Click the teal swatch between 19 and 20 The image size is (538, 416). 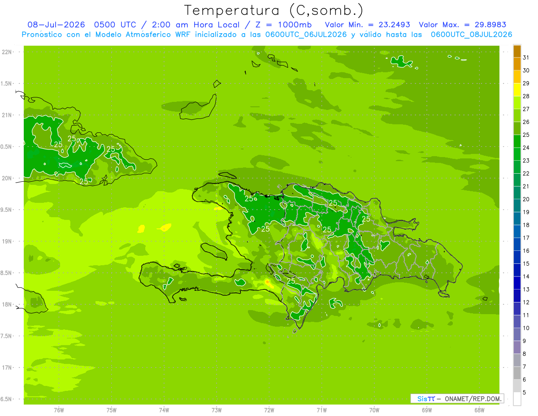[517, 206]
